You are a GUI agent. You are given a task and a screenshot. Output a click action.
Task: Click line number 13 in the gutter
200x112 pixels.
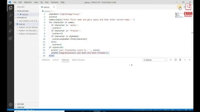(44, 47)
